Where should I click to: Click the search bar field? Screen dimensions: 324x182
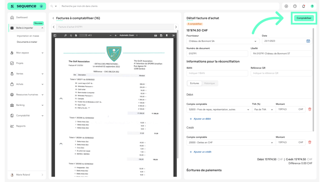pos(170,6)
